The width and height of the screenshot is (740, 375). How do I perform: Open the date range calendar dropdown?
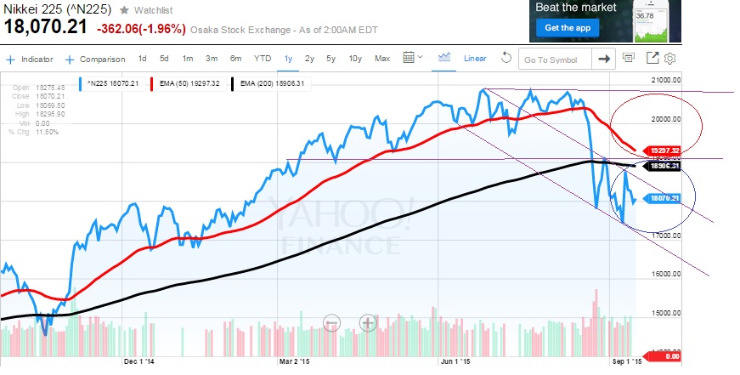point(412,59)
